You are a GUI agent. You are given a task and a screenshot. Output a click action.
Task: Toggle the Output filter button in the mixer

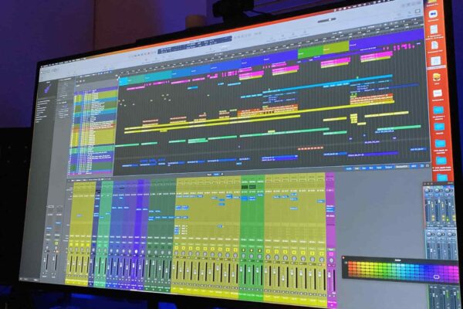[388, 167]
